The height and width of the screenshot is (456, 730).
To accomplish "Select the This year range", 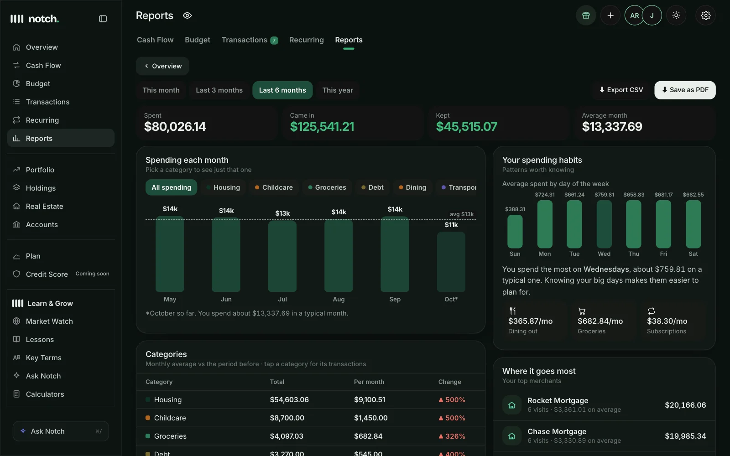I will (338, 90).
